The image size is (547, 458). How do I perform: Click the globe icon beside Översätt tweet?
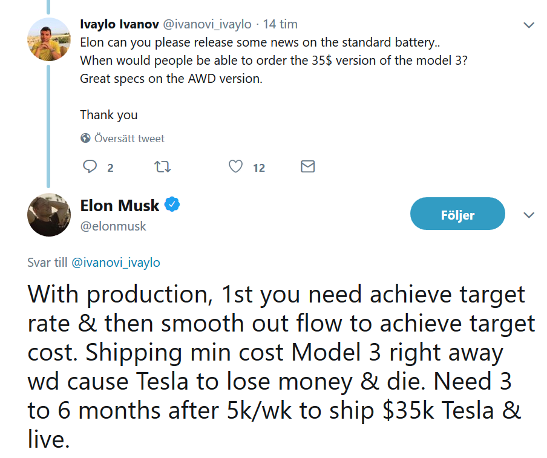click(x=85, y=138)
